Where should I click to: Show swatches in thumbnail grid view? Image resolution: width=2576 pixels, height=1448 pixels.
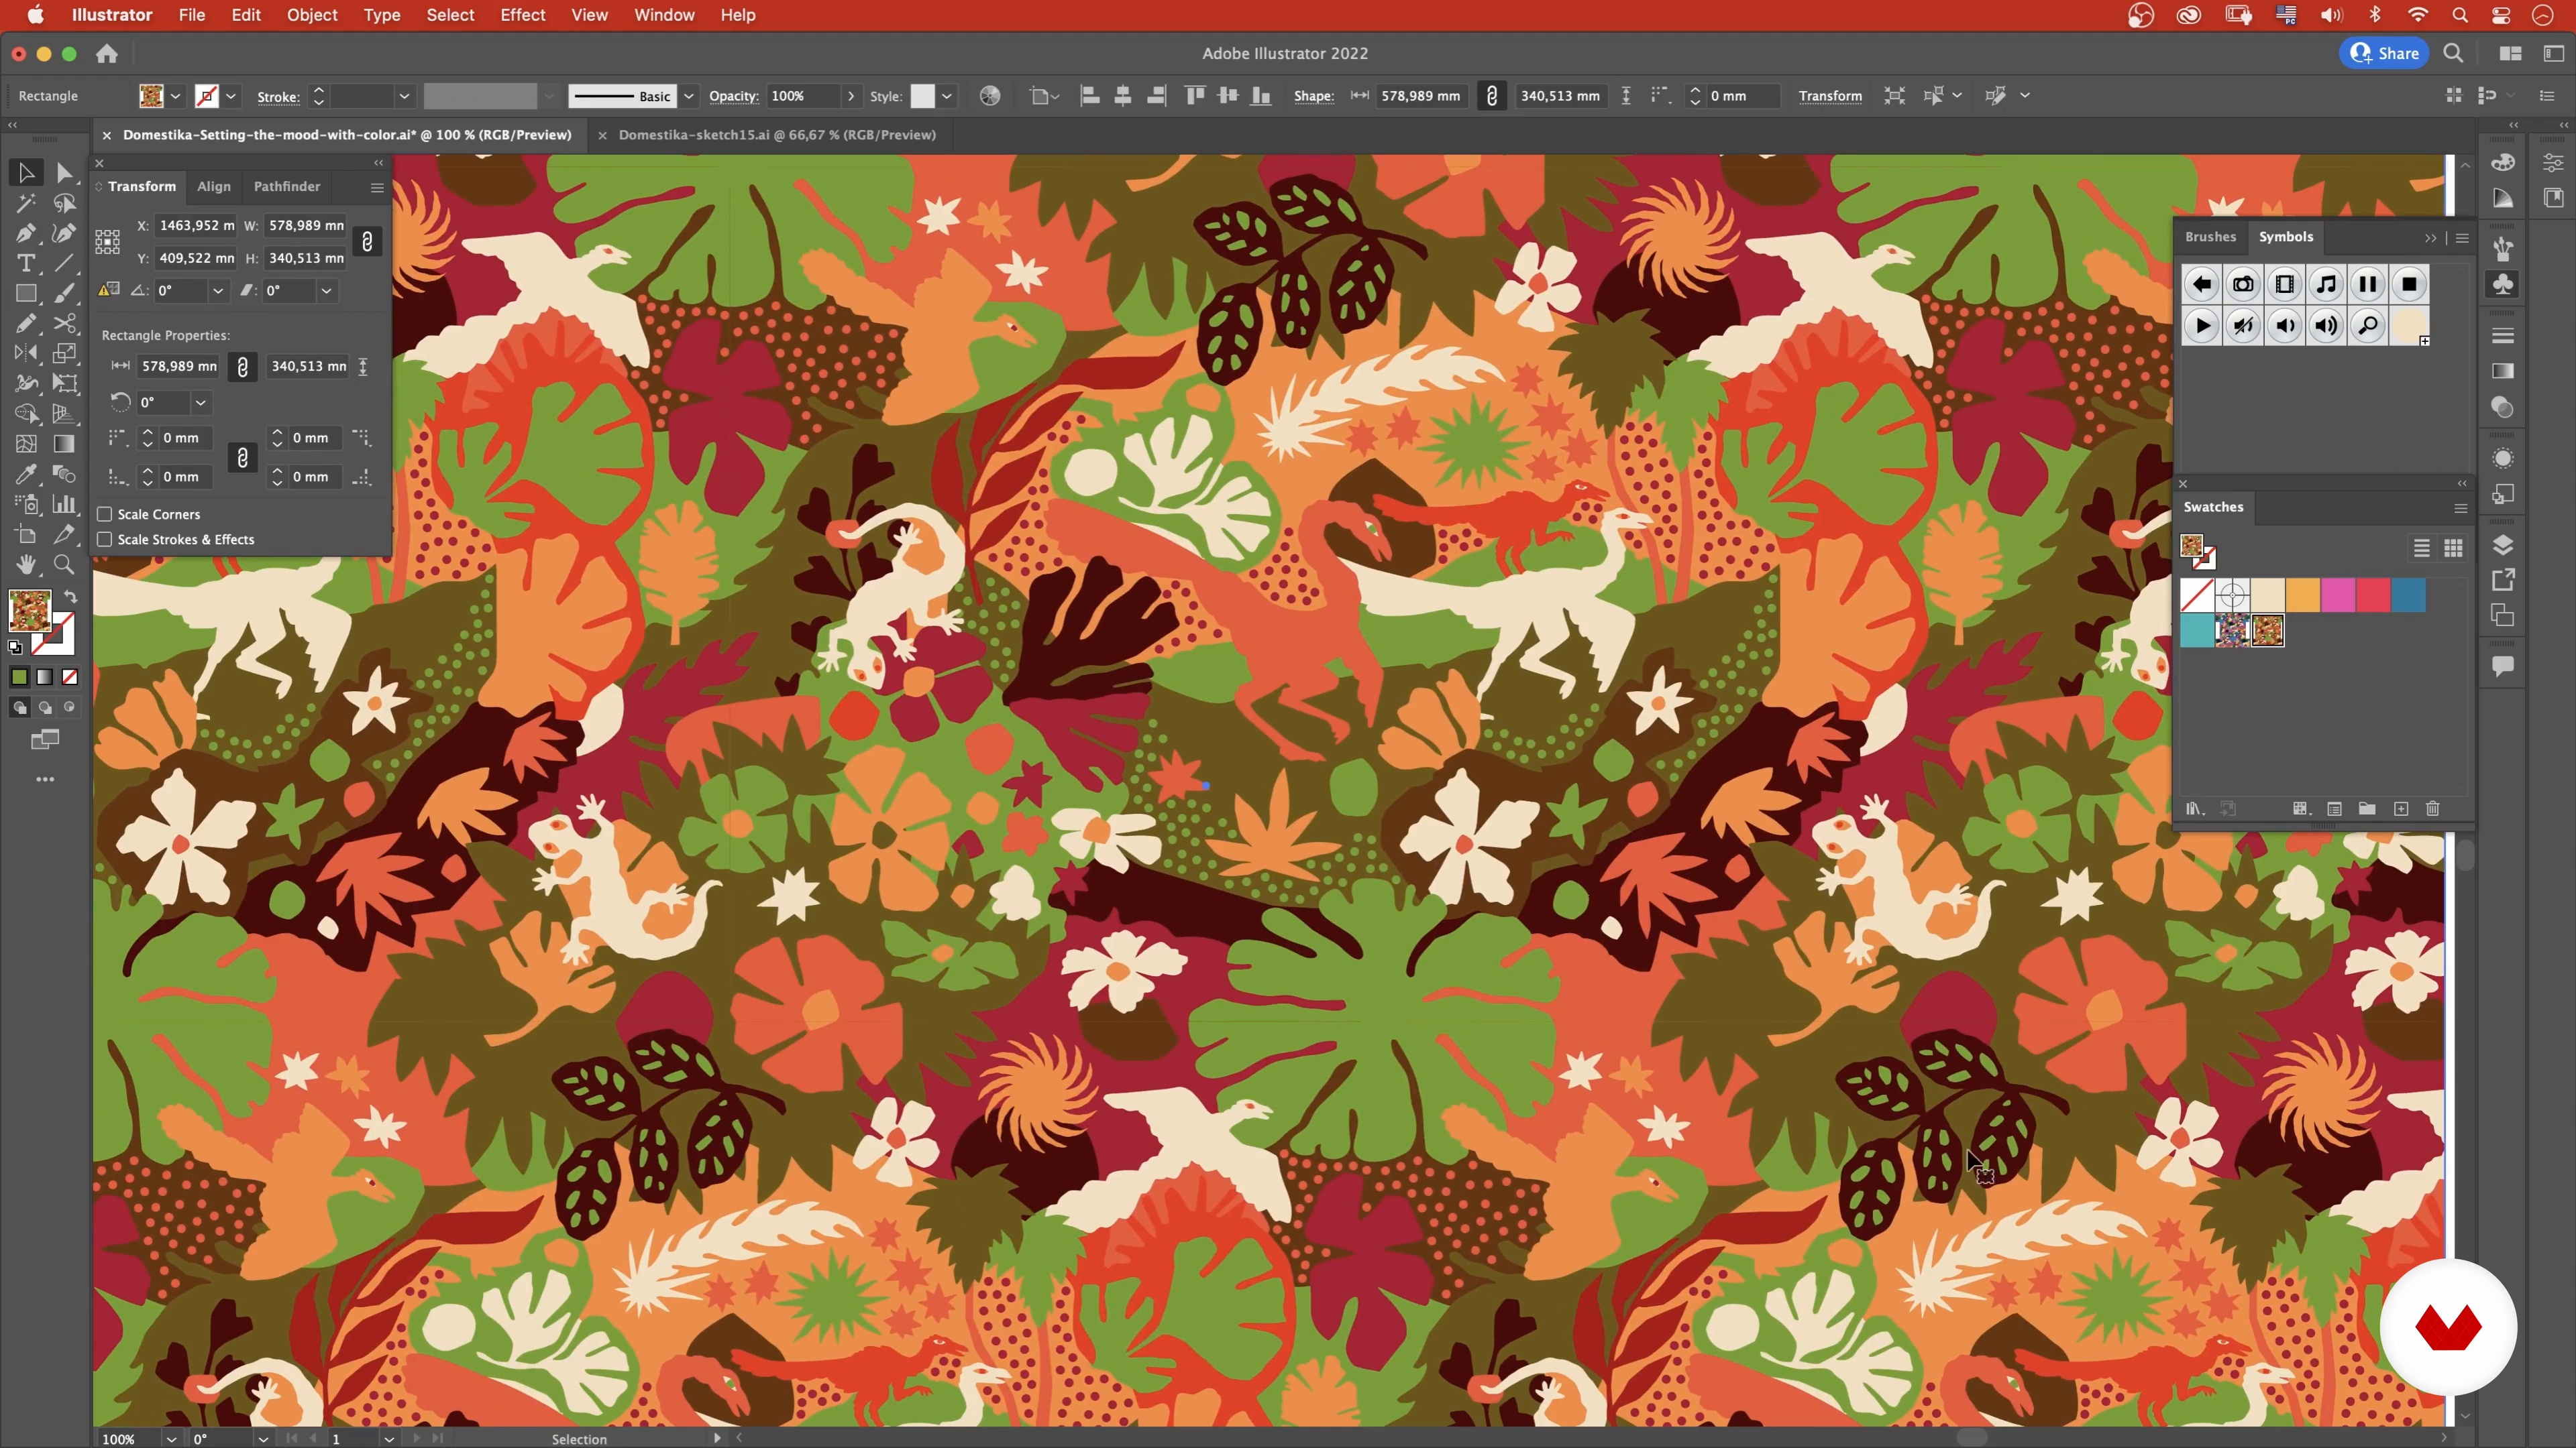pyautogui.click(x=2453, y=548)
